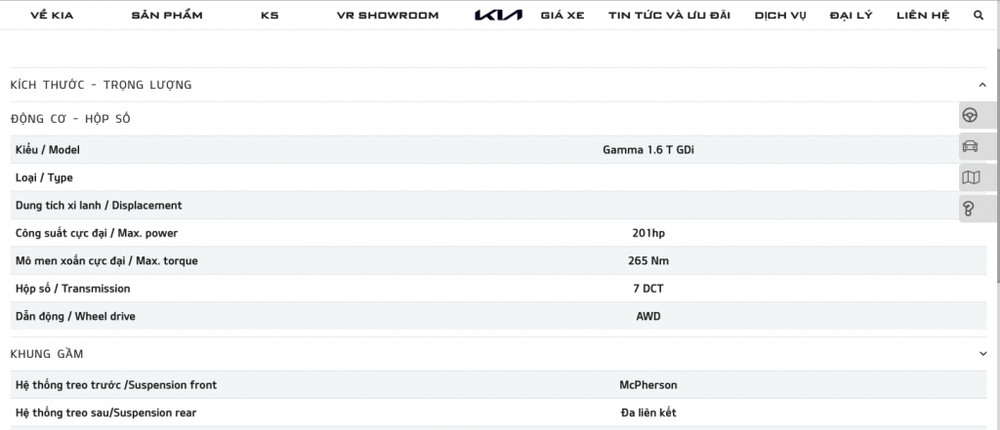Open the map dealer locator icon
1000x430 pixels.
click(x=970, y=177)
